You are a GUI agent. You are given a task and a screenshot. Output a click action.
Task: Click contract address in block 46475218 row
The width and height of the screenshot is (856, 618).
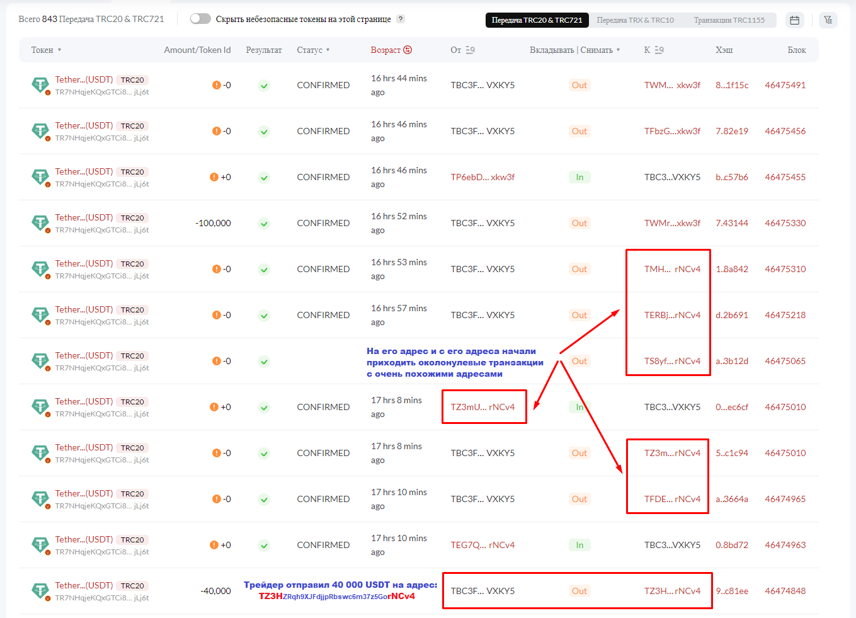click(x=102, y=322)
